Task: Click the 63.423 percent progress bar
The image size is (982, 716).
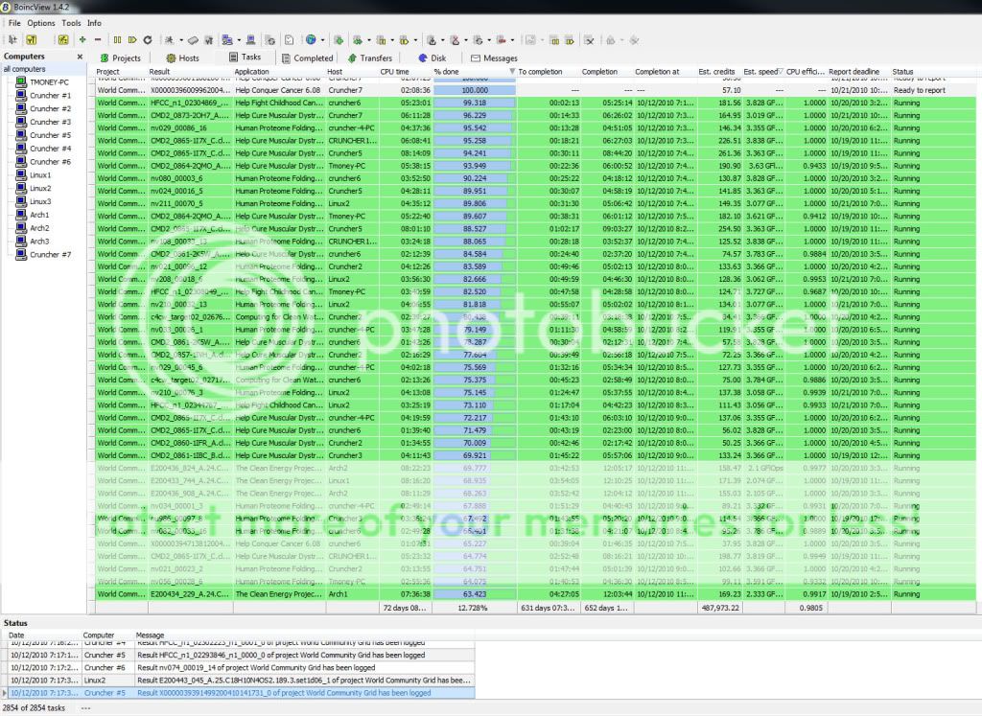Action: coord(475,594)
